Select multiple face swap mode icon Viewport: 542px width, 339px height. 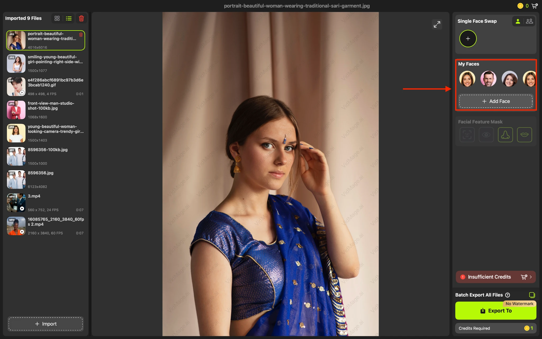(x=529, y=21)
